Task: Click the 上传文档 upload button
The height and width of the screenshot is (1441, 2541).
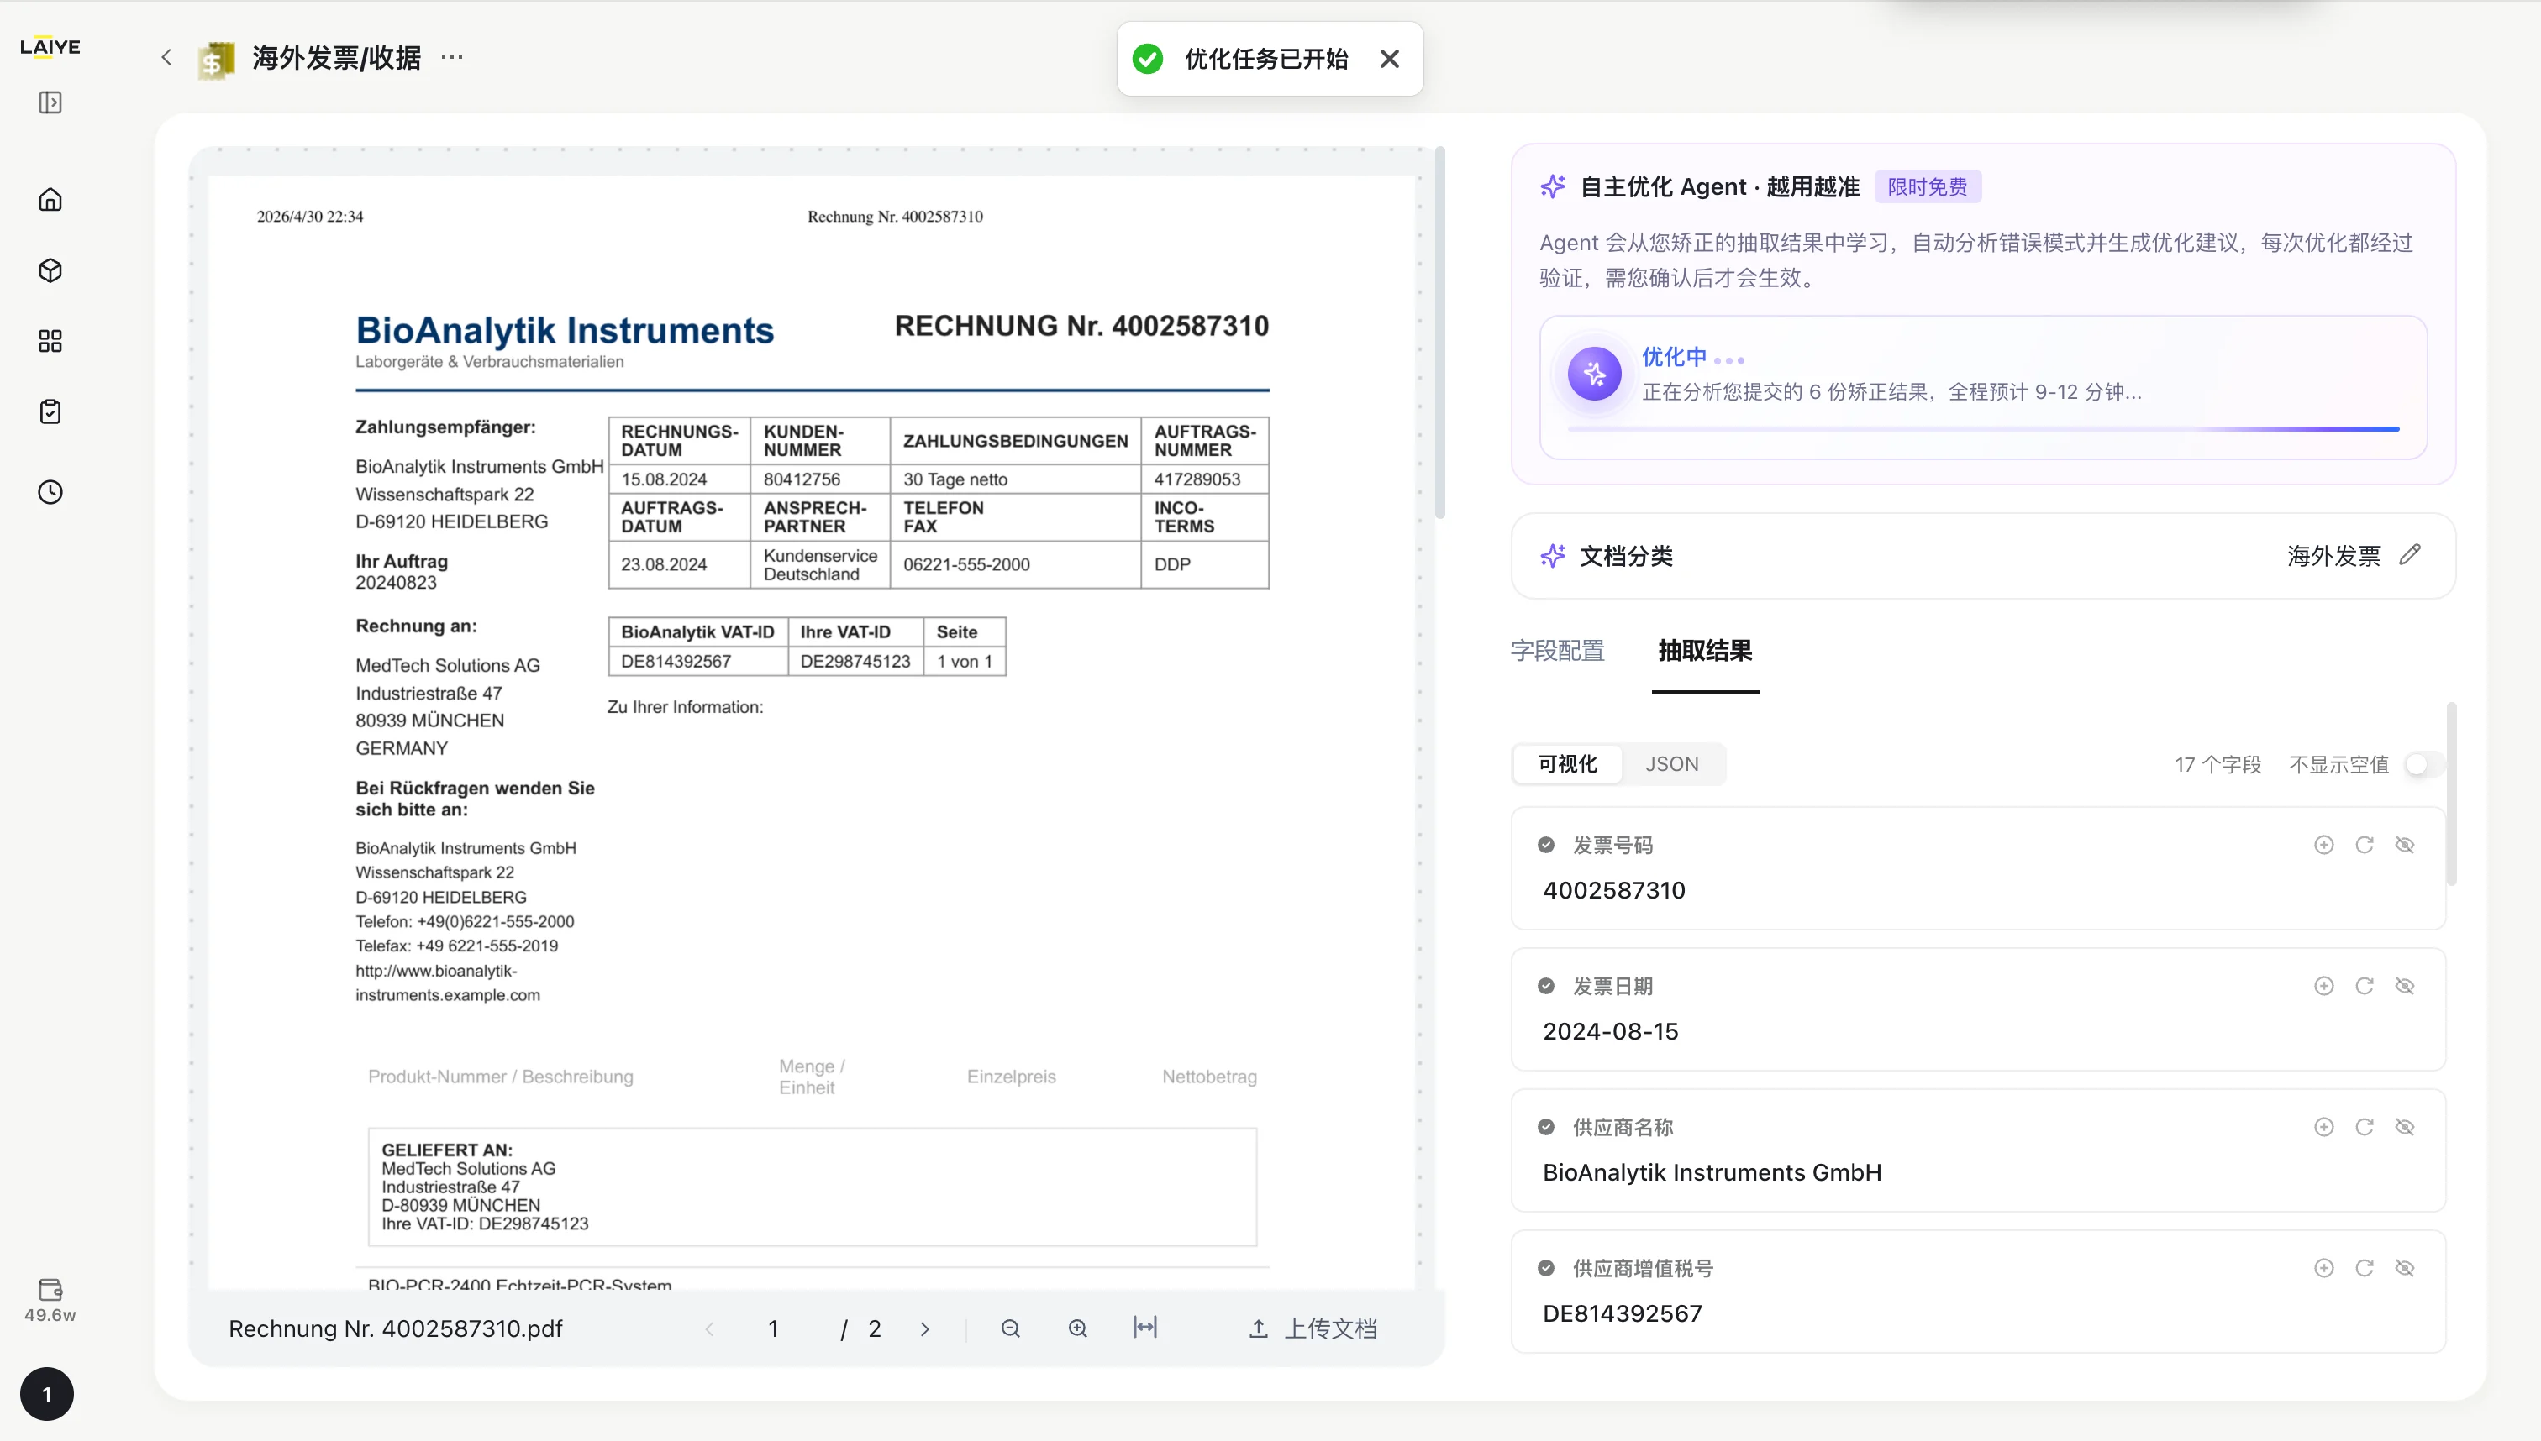Action: pos(1313,1329)
